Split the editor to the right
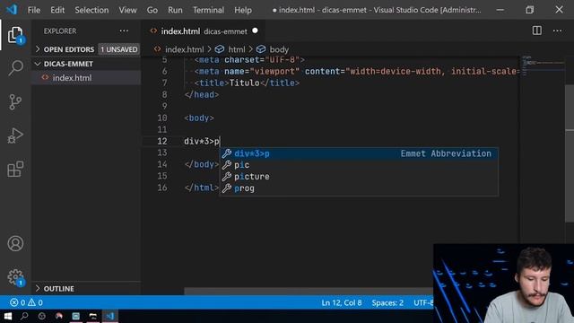Screen dimensions: 574x323 point(536,31)
